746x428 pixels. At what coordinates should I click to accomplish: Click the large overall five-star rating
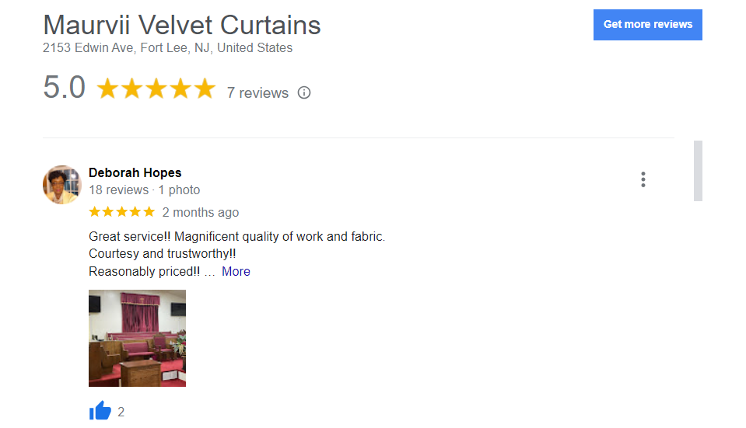[x=156, y=89]
